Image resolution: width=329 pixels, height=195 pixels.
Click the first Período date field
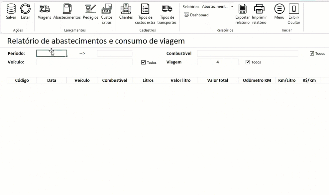click(52, 53)
